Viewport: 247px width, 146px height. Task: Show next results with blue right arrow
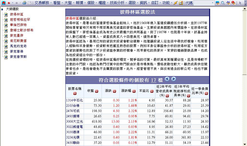(174, 79)
